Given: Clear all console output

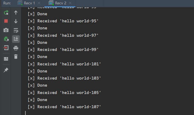Looking at the screenshot, I should tap(16, 57).
